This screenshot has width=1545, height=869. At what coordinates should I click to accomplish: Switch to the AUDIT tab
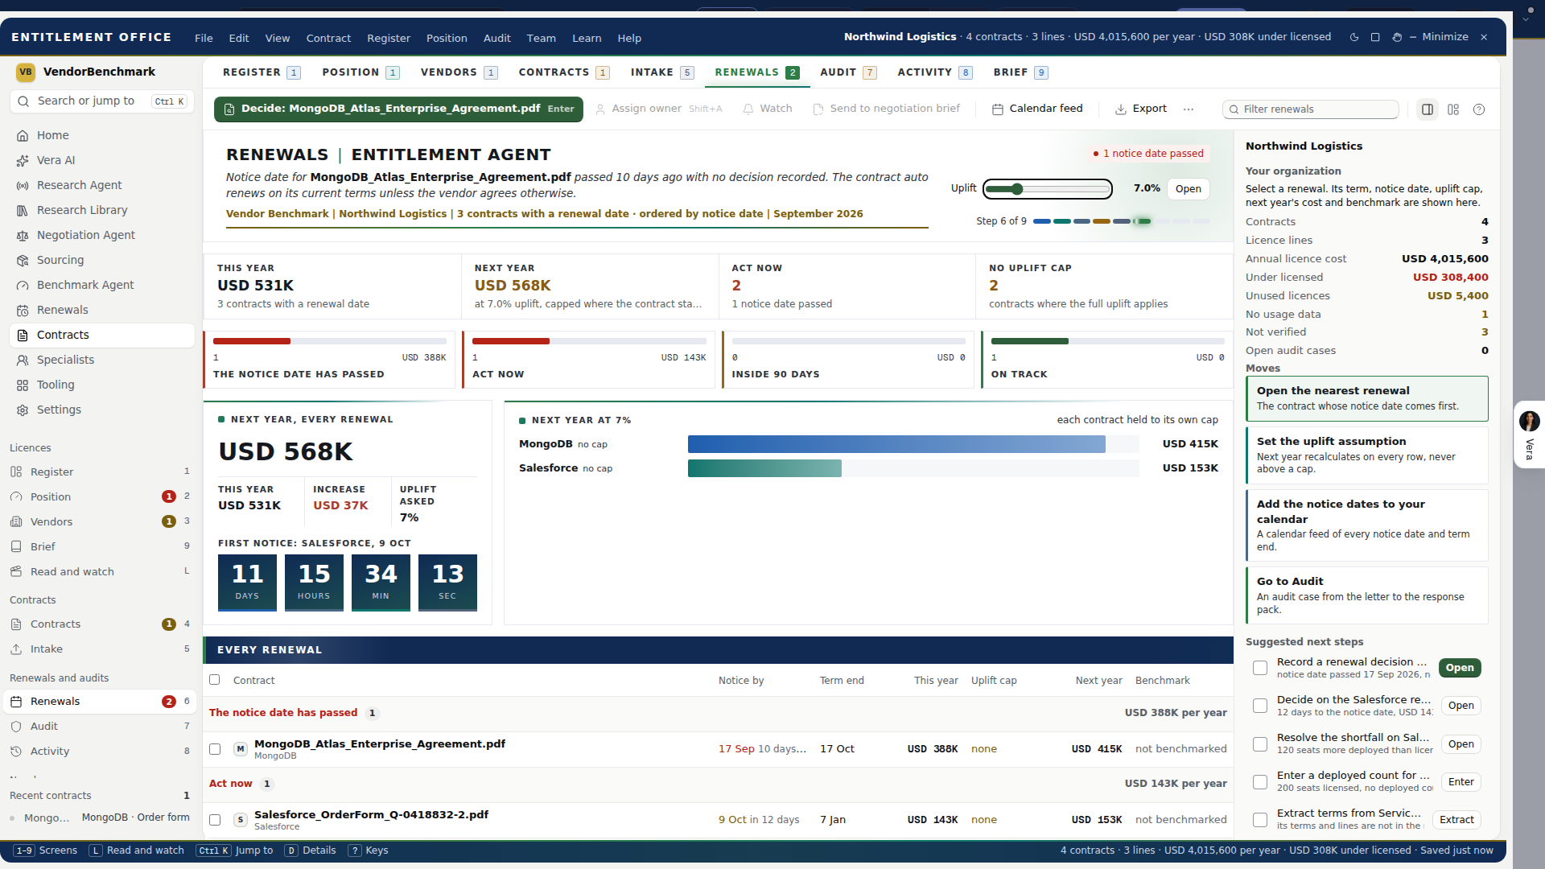pyautogui.click(x=847, y=72)
